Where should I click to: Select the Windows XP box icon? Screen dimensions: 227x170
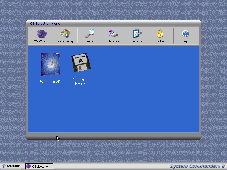[51, 64]
